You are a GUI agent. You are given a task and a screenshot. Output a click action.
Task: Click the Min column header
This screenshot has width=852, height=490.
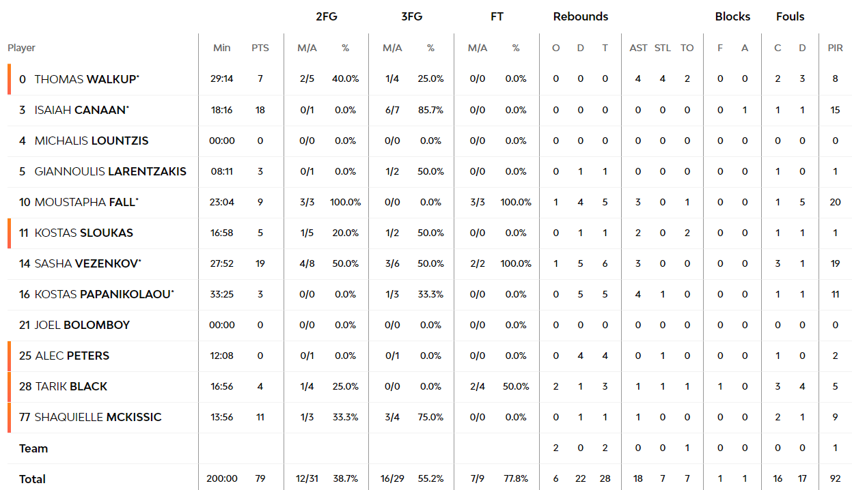[x=222, y=48]
